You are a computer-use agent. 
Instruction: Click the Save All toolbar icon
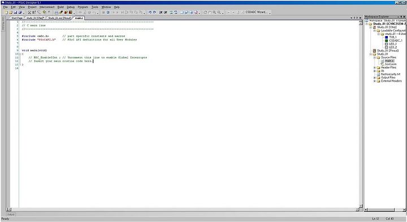20,12
